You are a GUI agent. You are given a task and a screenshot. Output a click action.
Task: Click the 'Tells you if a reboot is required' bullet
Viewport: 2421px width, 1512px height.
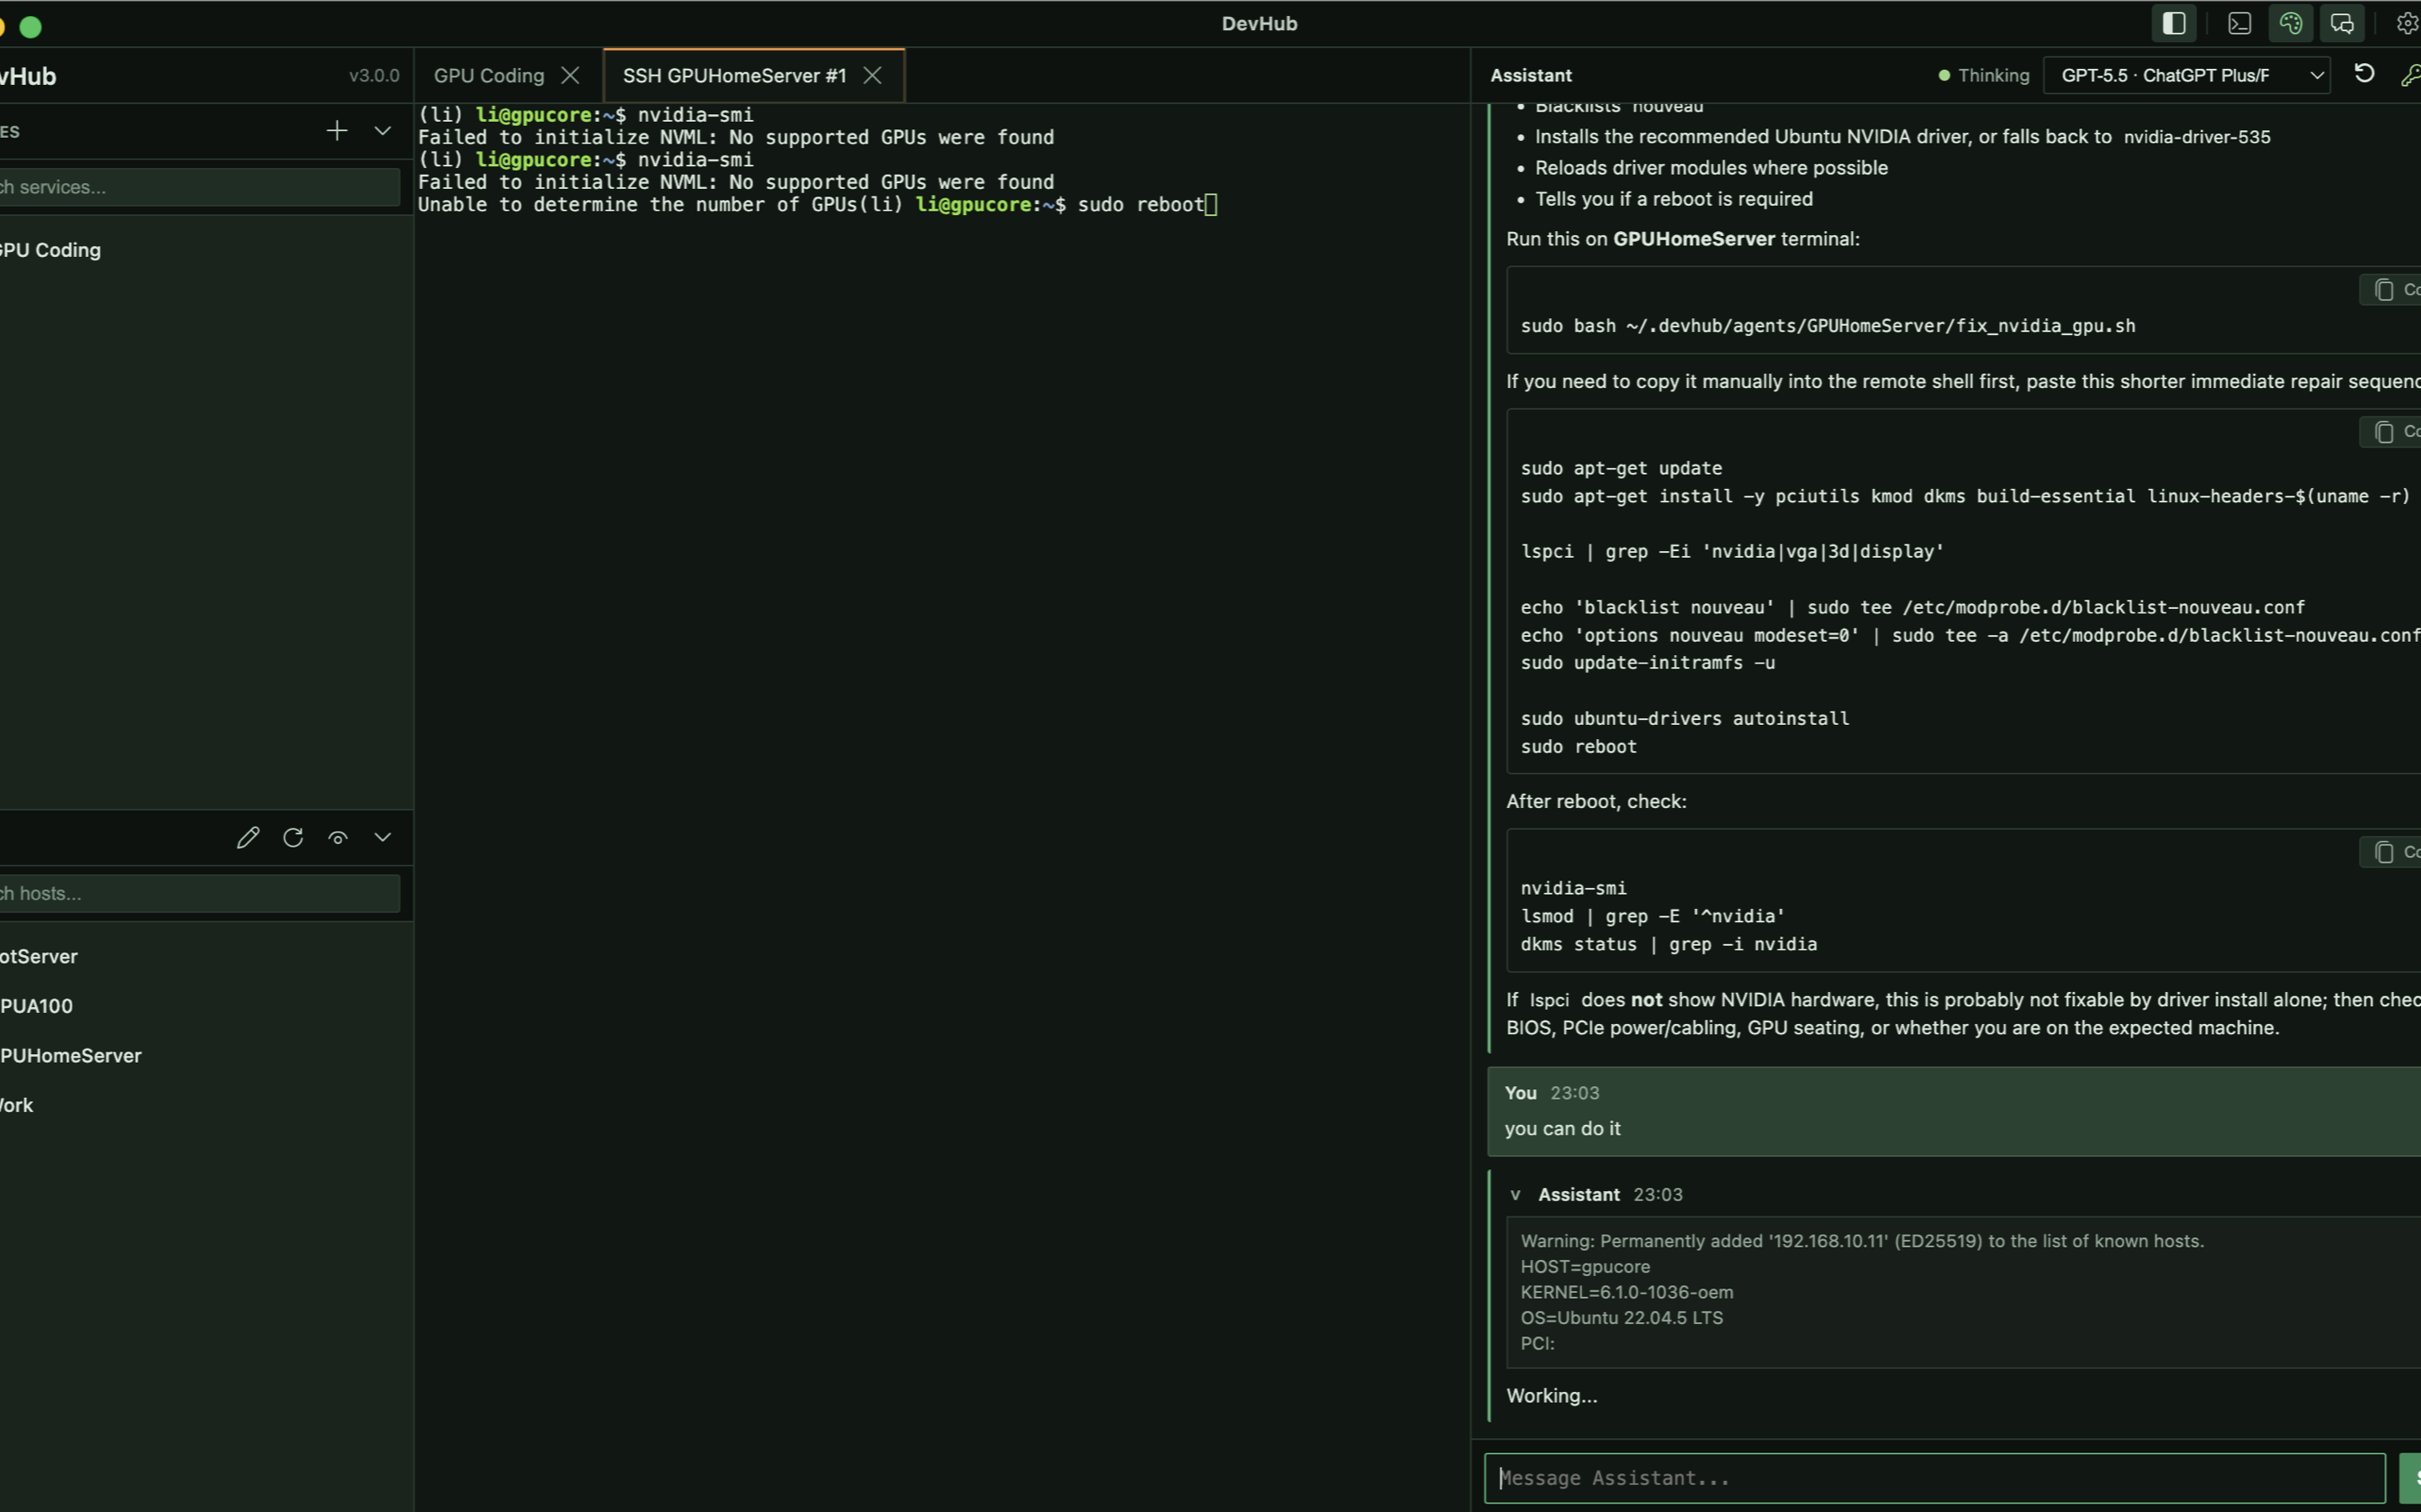(1674, 199)
